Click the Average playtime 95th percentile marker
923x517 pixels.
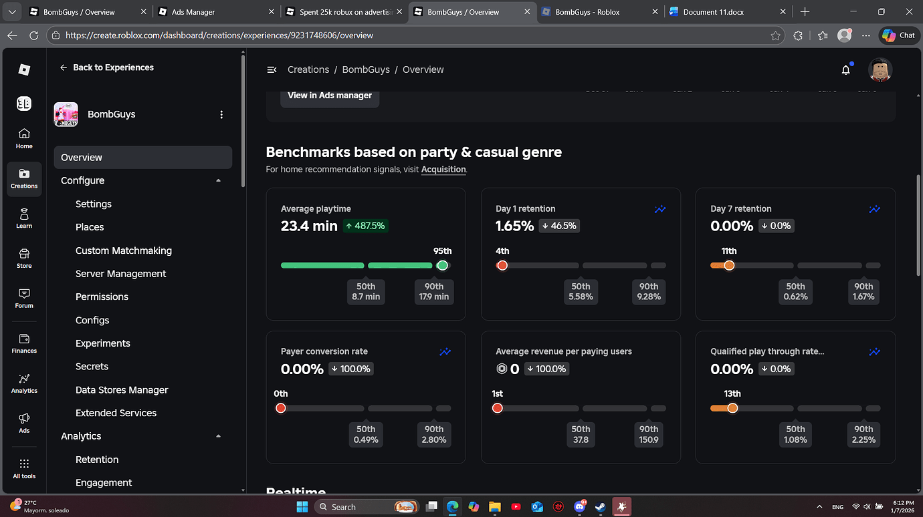pos(441,265)
